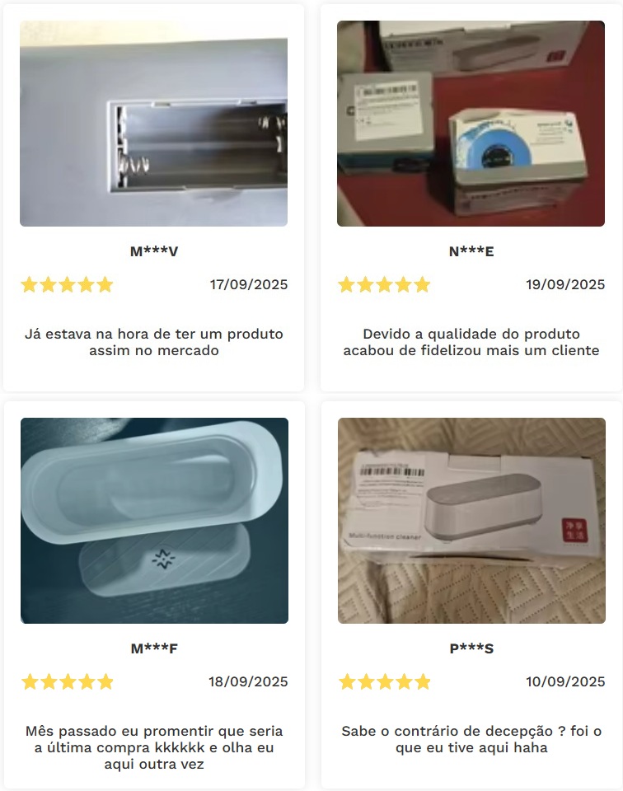Screen dimensions: 623x791
Task: Click review text 'Devido a qualidade do produto'
Action: (471, 342)
